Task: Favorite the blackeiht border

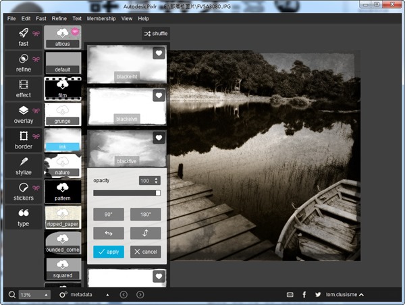Action: click(x=159, y=53)
